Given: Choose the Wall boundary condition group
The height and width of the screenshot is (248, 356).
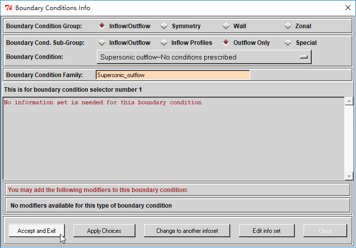Looking at the screenshot, I should click(x=226, y=26).
